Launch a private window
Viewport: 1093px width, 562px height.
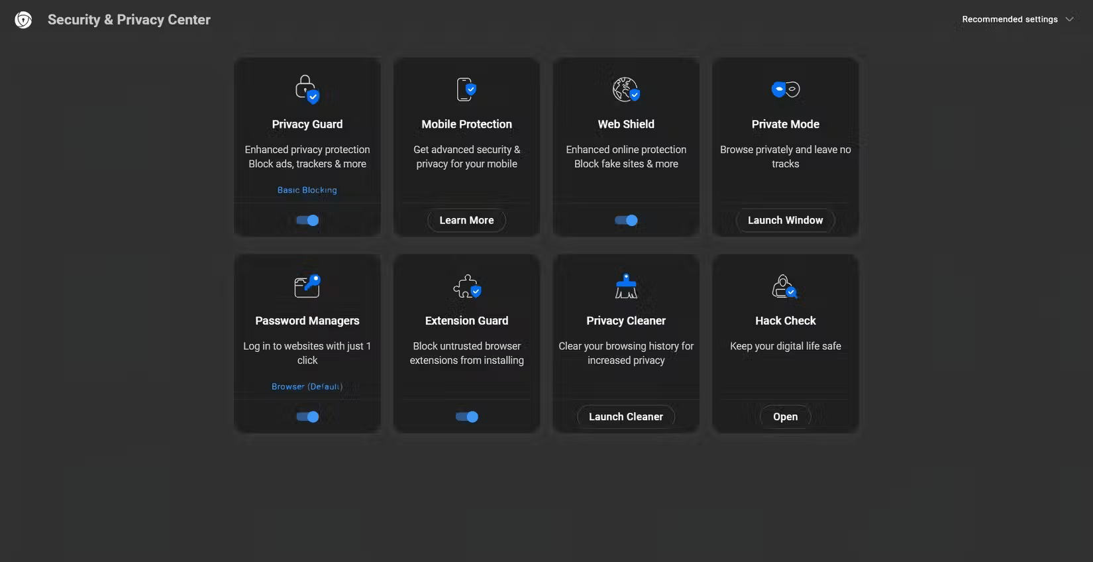click(786, 220)
